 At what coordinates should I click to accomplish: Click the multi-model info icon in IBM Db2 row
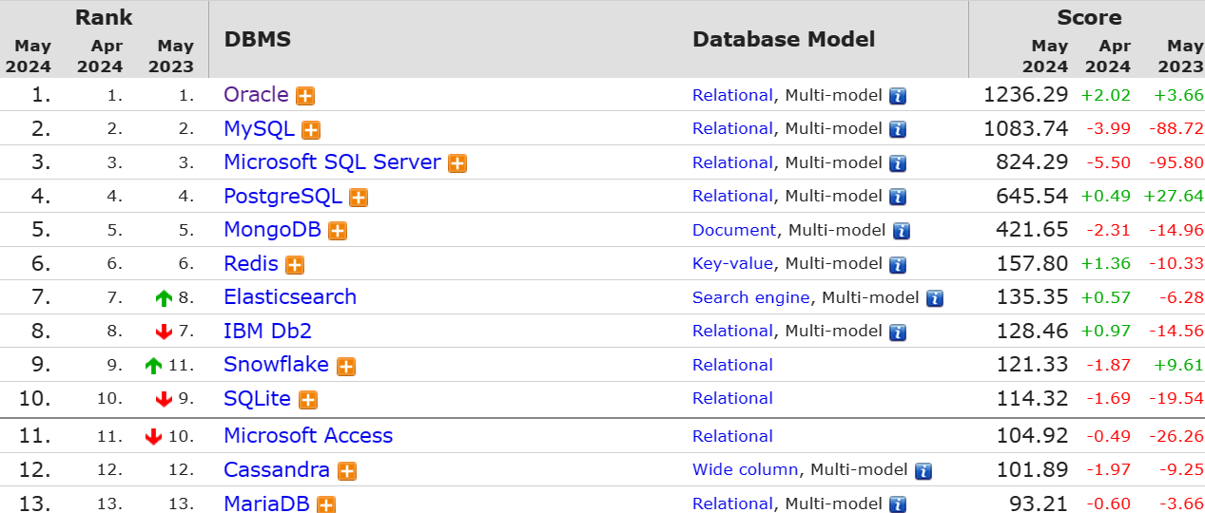point(898,332)
